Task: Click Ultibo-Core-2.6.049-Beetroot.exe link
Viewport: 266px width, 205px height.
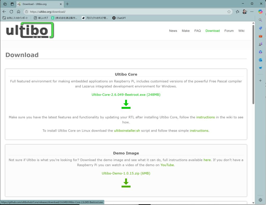Action: [x=126, y=95]
